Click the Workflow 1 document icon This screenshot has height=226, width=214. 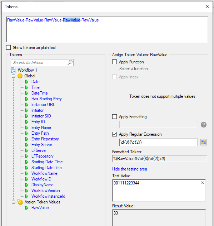click(x=13, y=70)
